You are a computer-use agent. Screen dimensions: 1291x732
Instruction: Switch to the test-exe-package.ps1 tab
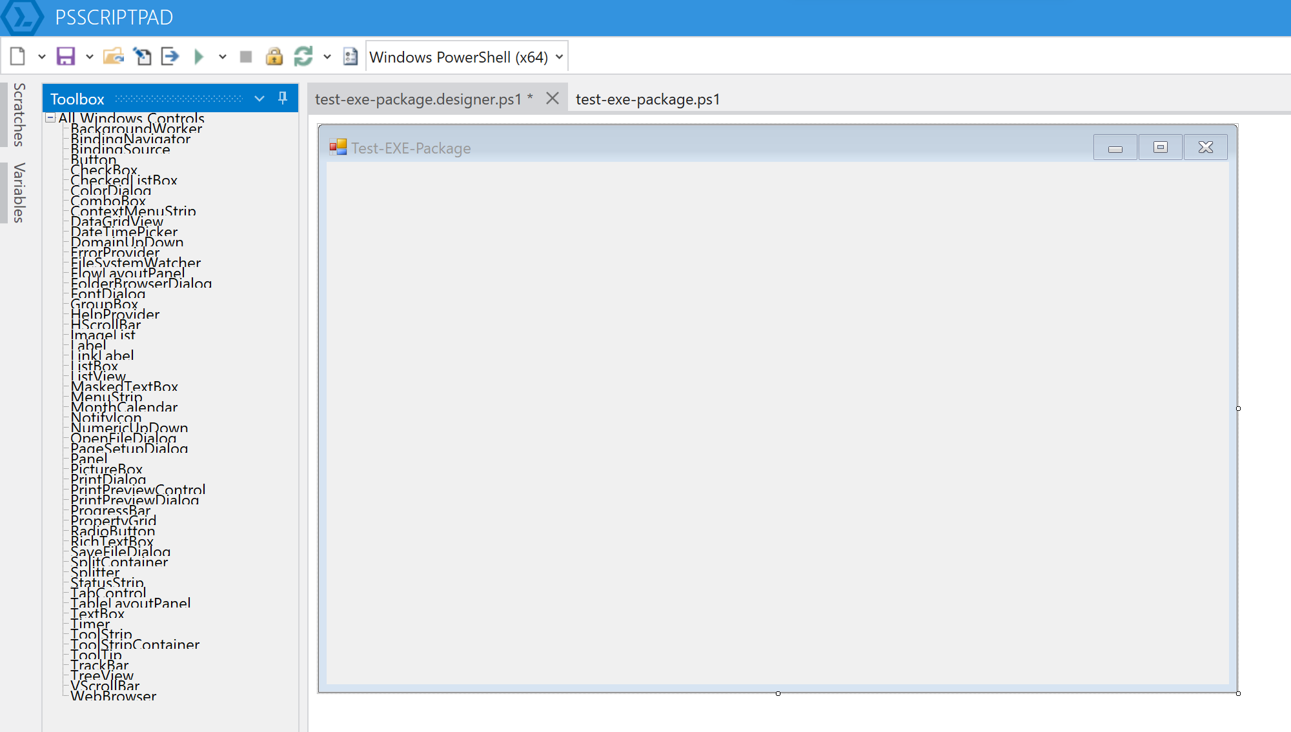click(647, 99)
